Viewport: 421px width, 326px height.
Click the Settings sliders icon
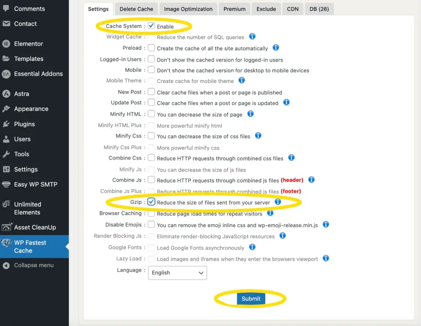tap(6, 169)
